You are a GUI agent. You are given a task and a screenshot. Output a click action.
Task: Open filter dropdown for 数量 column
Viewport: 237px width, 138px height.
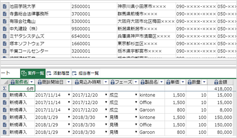point(204,82)
